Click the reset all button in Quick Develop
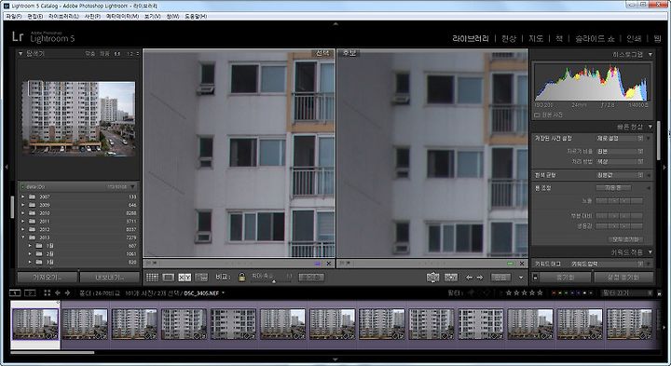The image size is (671, 366). pos(625,239)
